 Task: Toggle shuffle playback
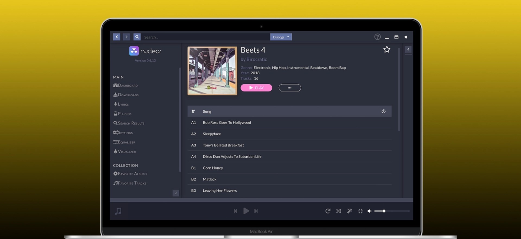click(x=339, y=211)
